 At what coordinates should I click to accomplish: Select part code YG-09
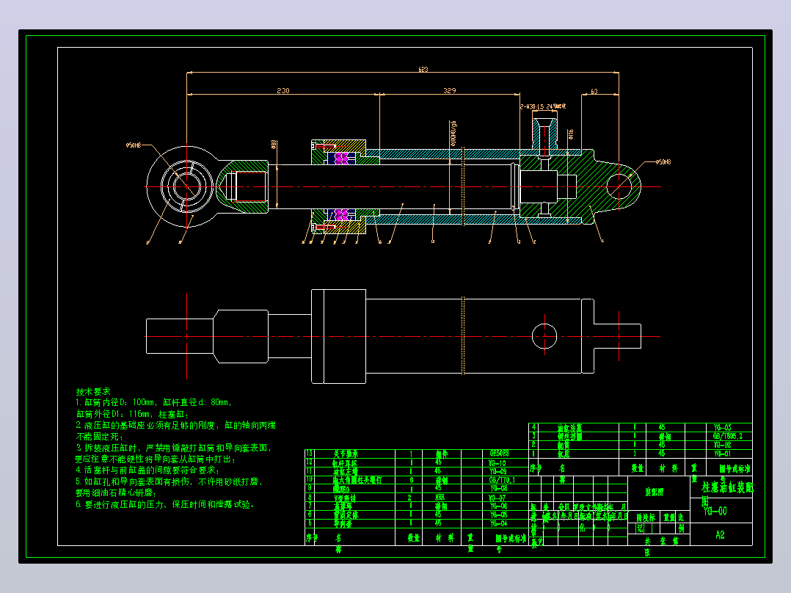coord(497,471)
